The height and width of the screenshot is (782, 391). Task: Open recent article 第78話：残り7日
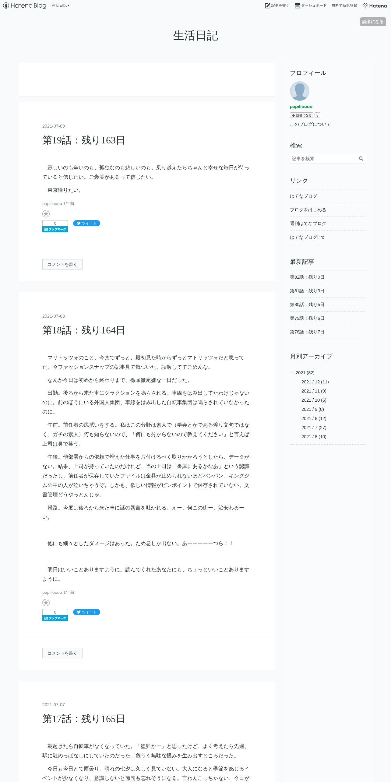point(307,332)
